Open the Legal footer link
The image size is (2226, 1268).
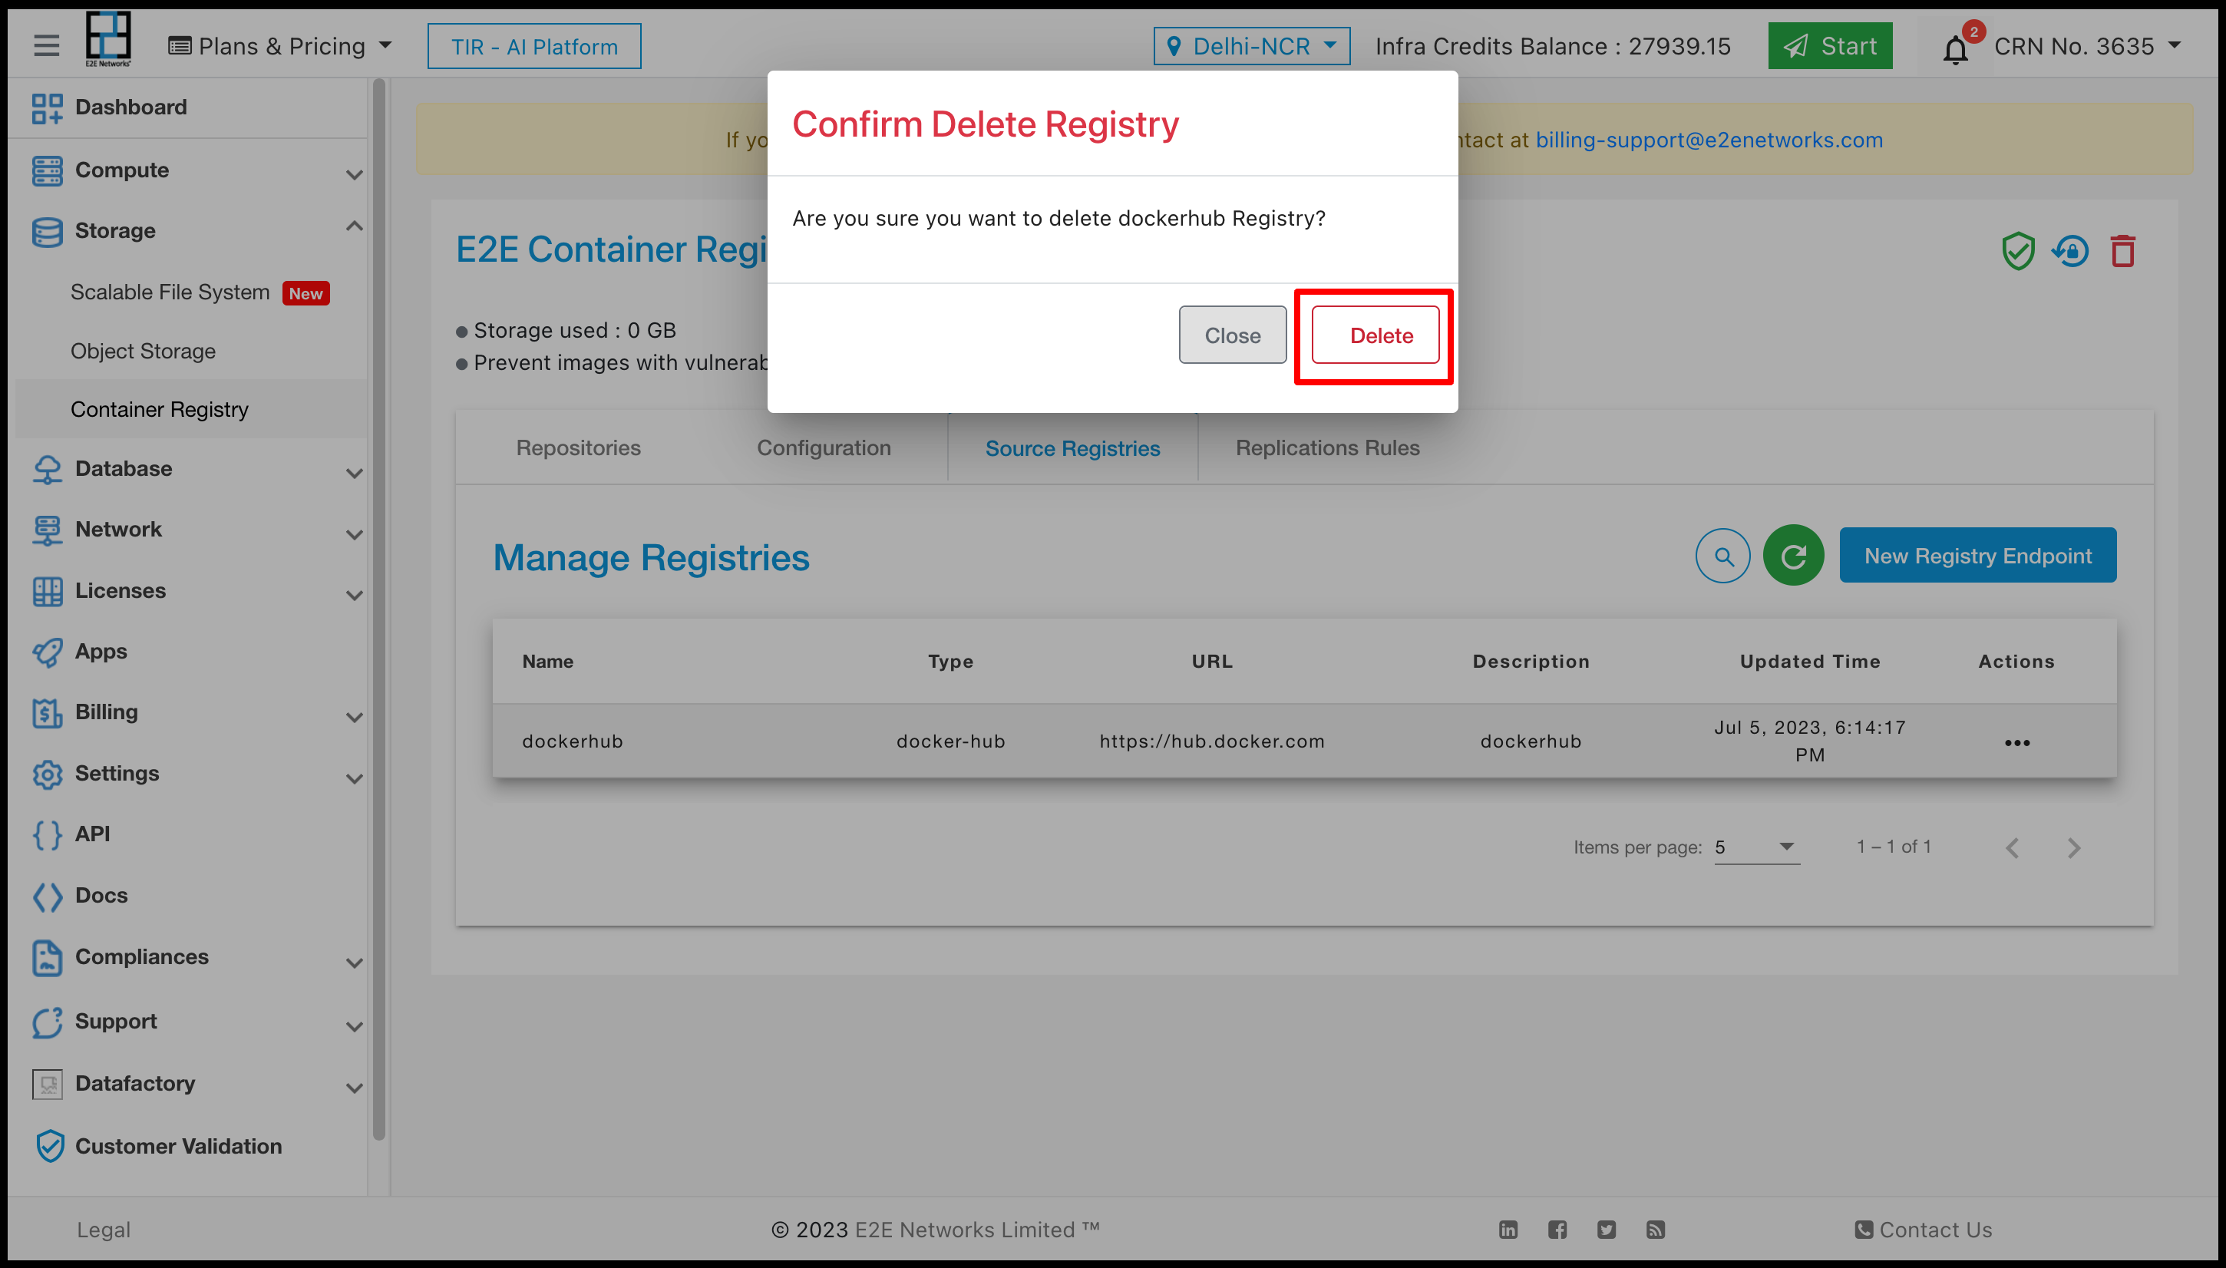pyautogui.click(x=104, y=1230)
